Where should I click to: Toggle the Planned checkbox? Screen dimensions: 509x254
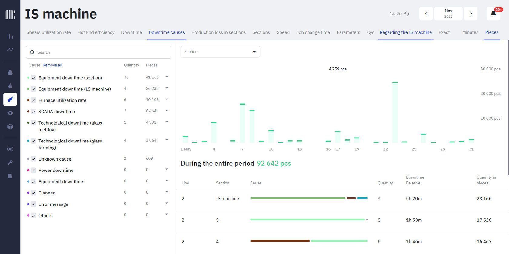(x=33, y=193)
